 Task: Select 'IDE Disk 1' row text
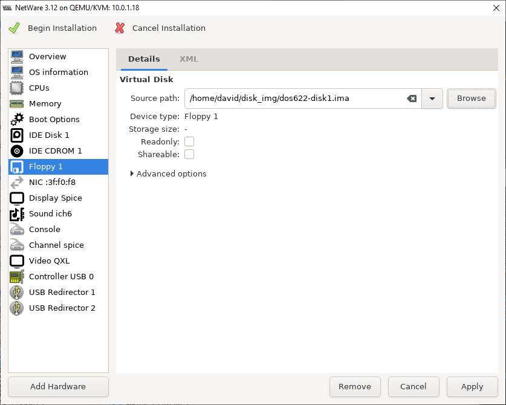tap(49, 135)
